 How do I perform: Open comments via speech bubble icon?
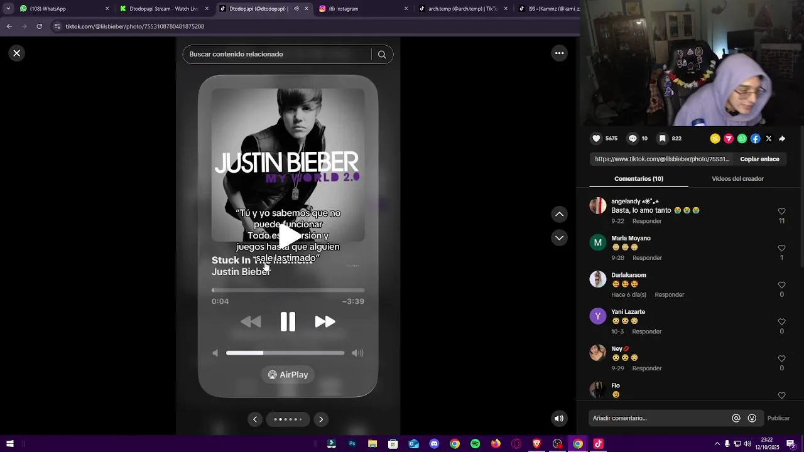click(x=633, y=139)
